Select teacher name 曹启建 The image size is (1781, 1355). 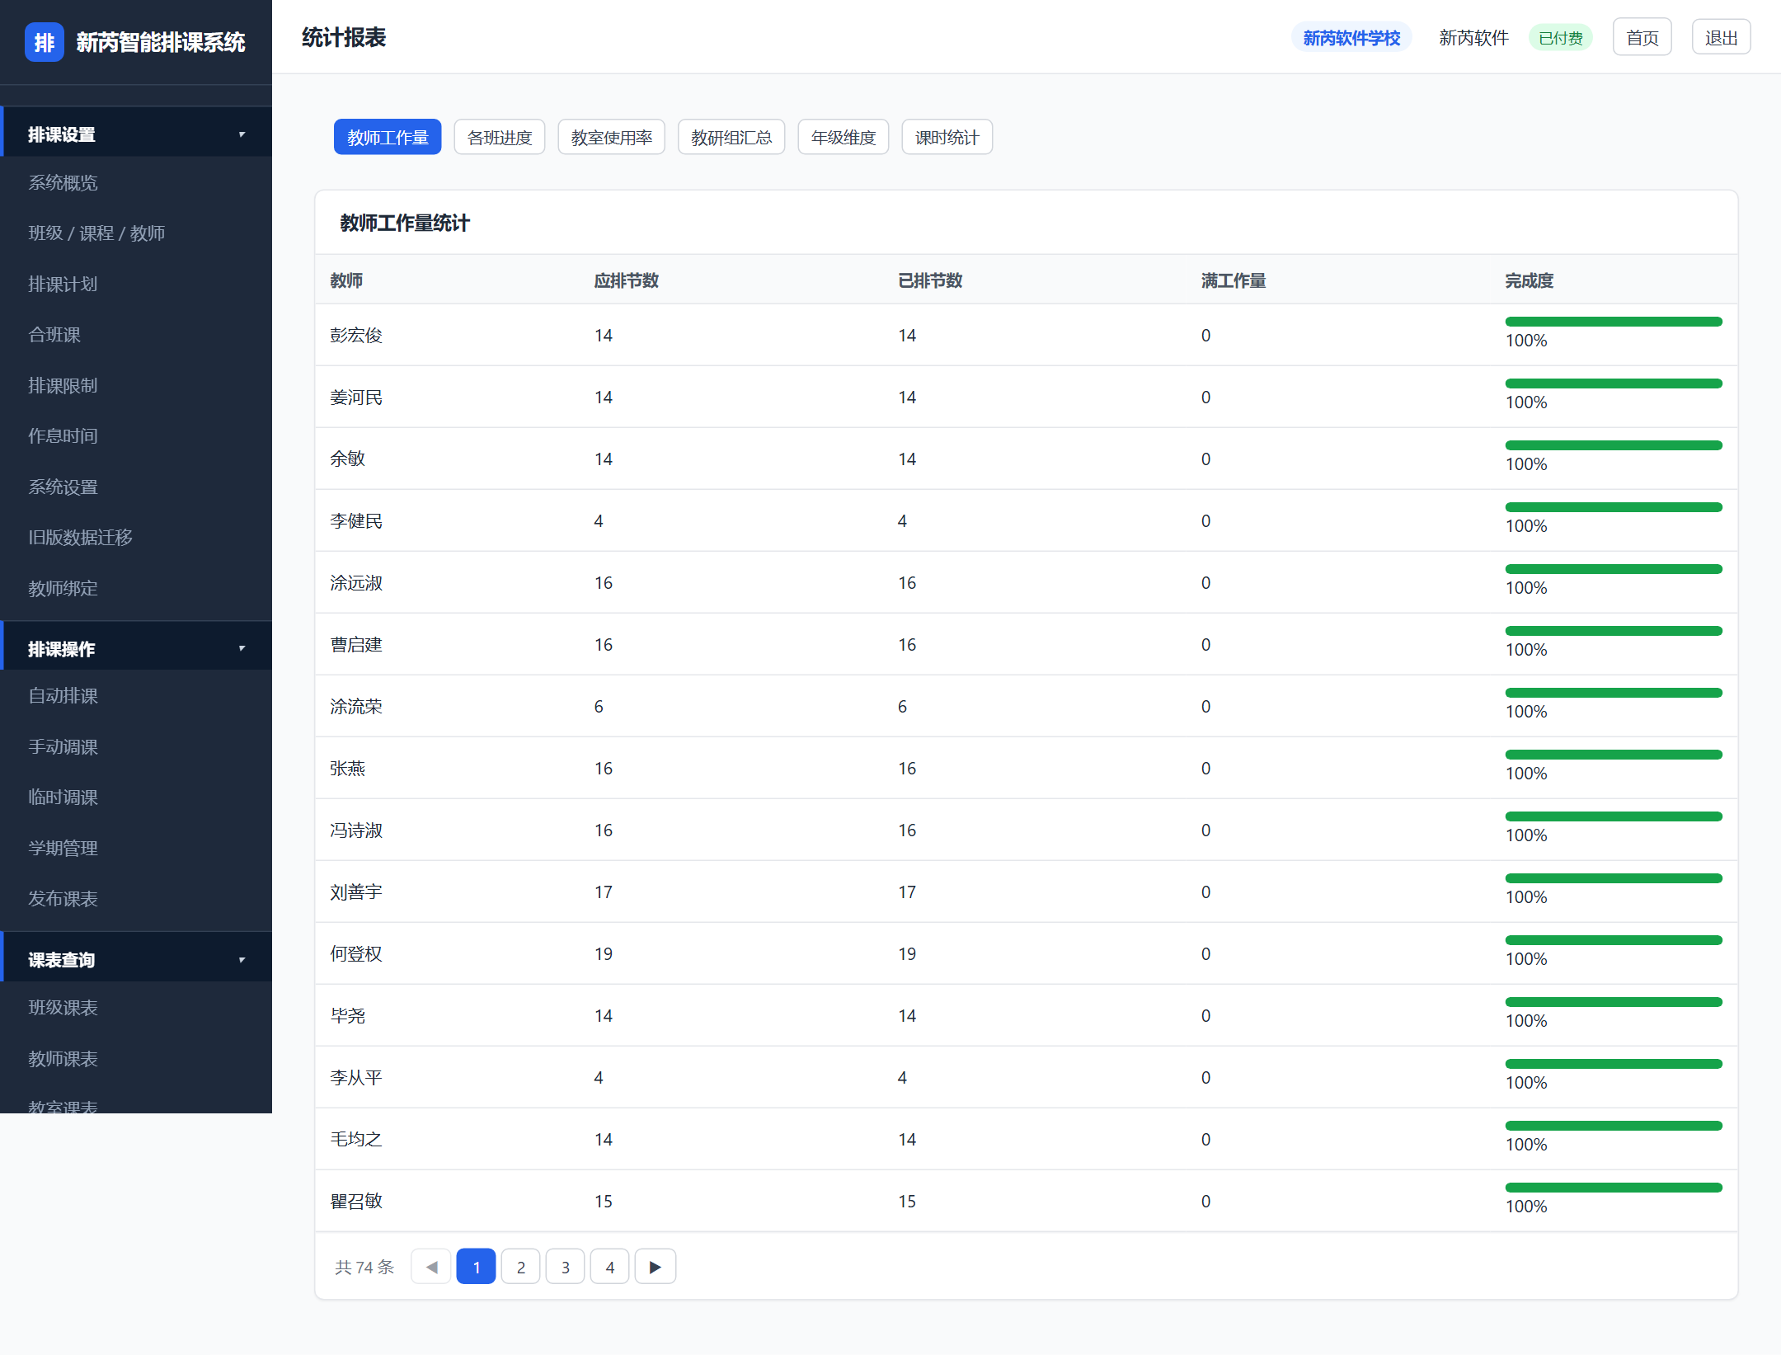356,645
